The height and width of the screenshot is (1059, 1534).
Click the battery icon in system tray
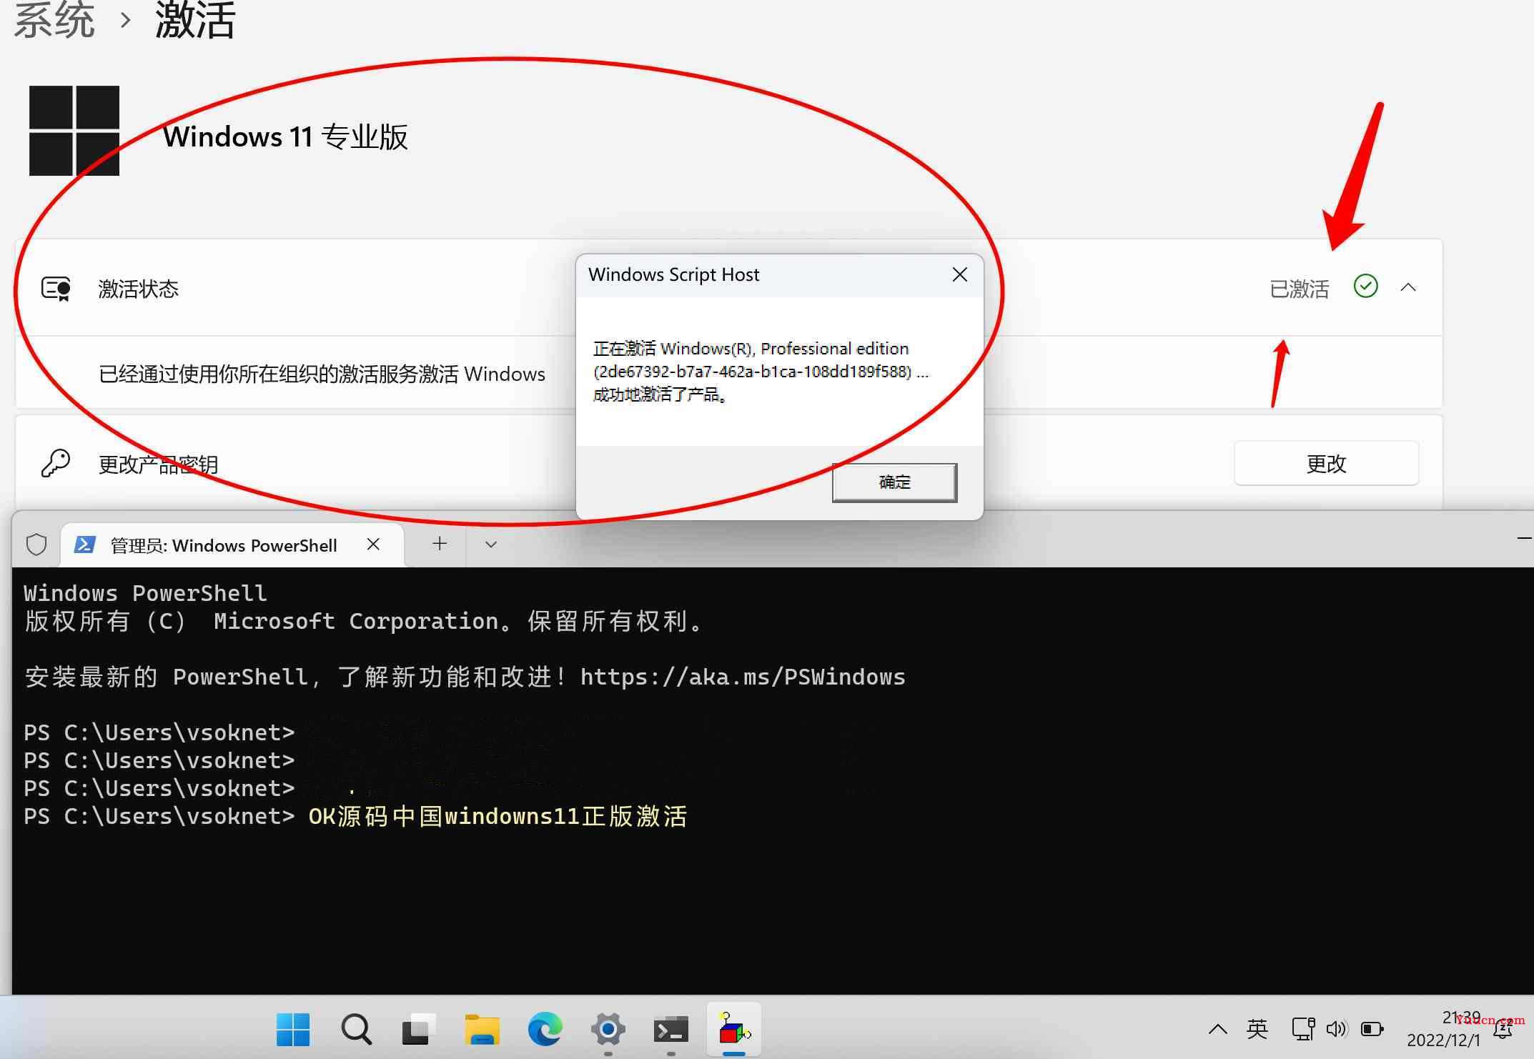pos(1372,1029)
